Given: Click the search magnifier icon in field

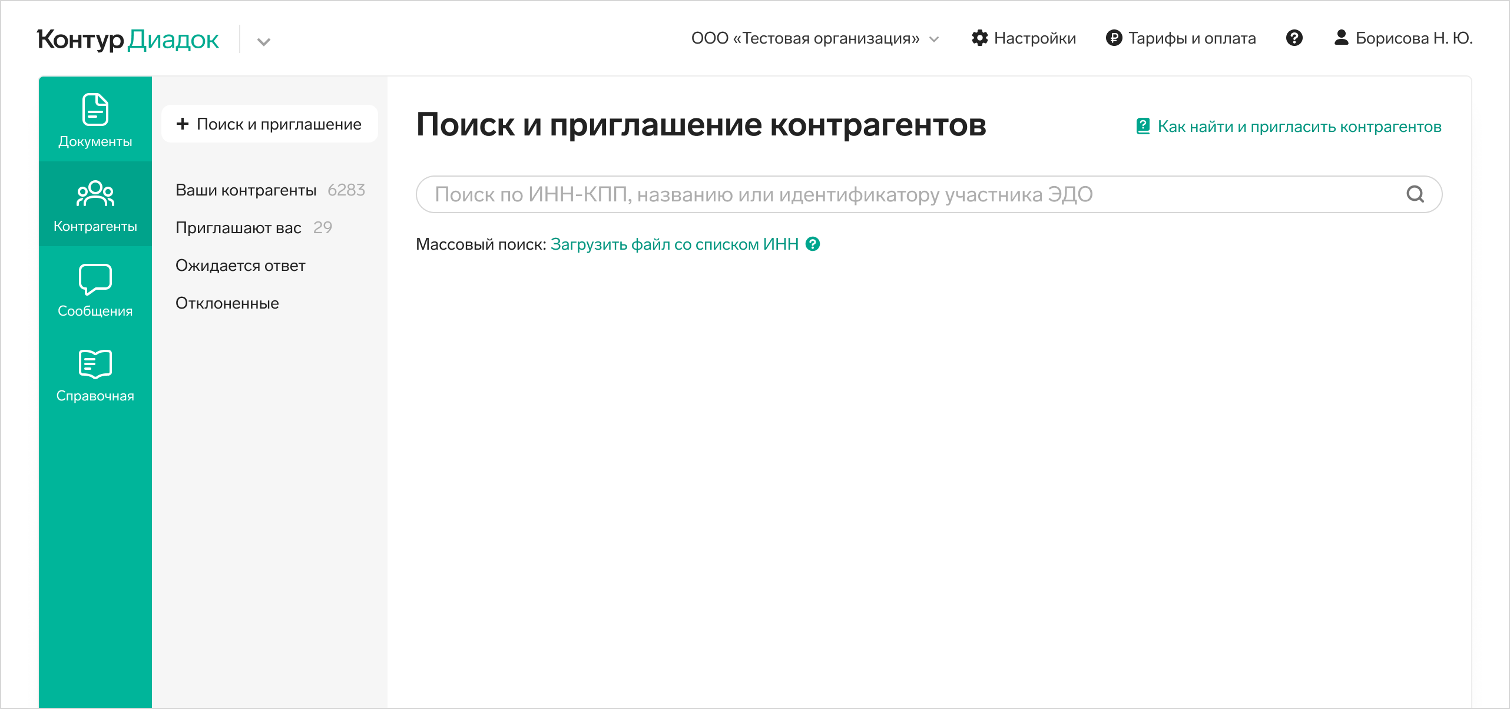Looking at the screenshot, I should (x=1415, y=194).
